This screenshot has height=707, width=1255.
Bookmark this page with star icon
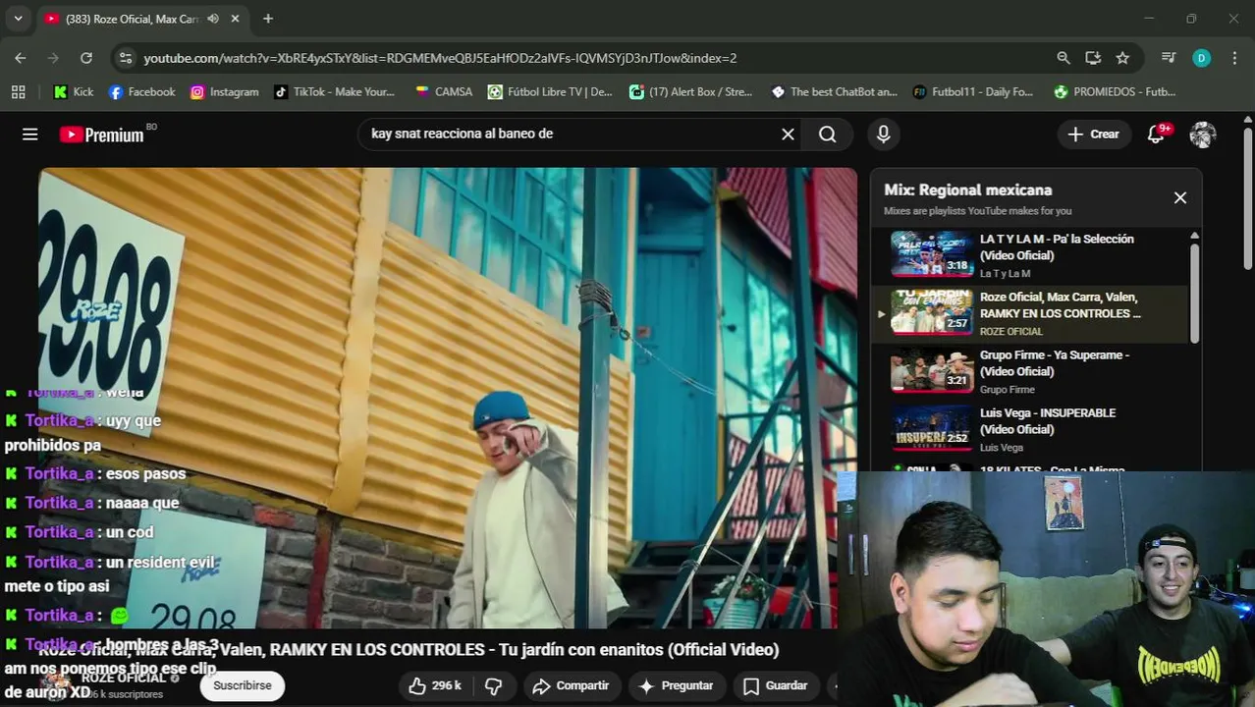pos(1122,58)
